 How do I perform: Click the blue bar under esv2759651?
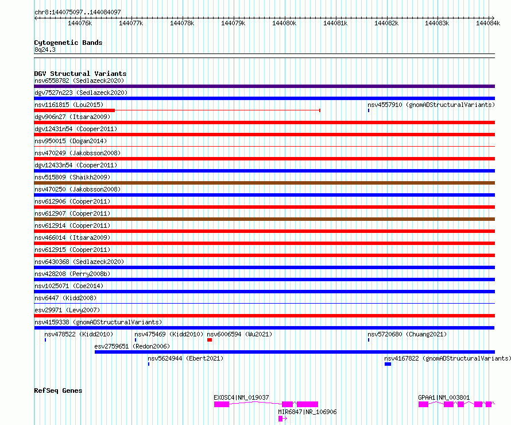tap(295, 352)
